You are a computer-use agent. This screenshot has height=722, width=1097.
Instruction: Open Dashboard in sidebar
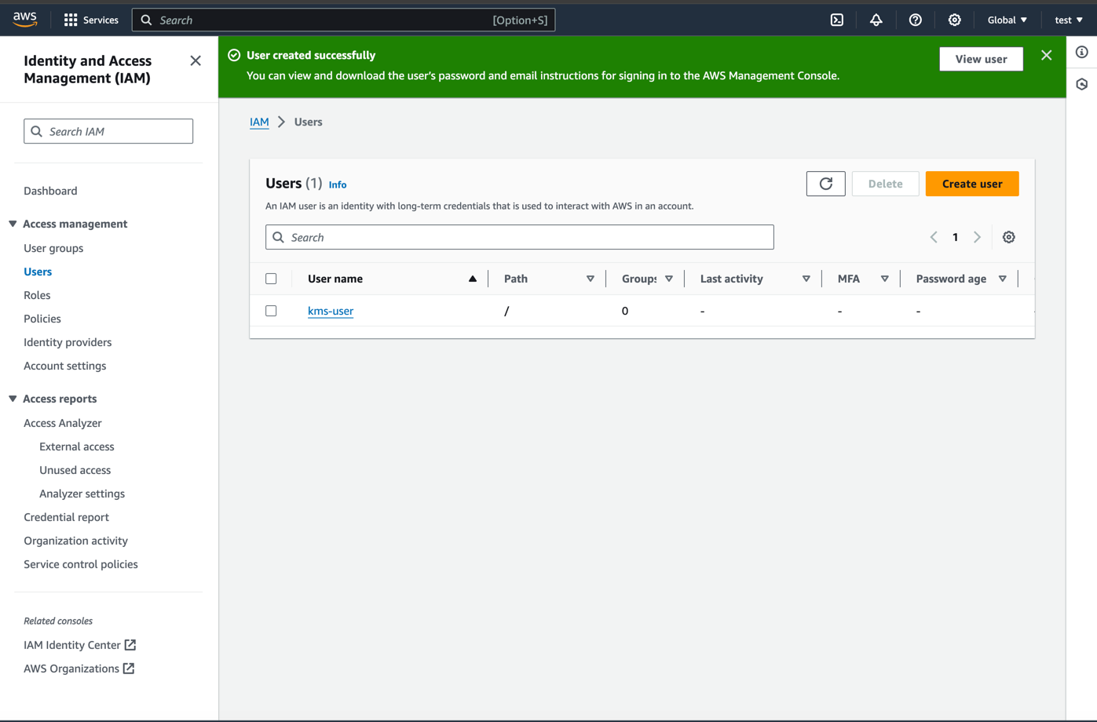(50, 191)
